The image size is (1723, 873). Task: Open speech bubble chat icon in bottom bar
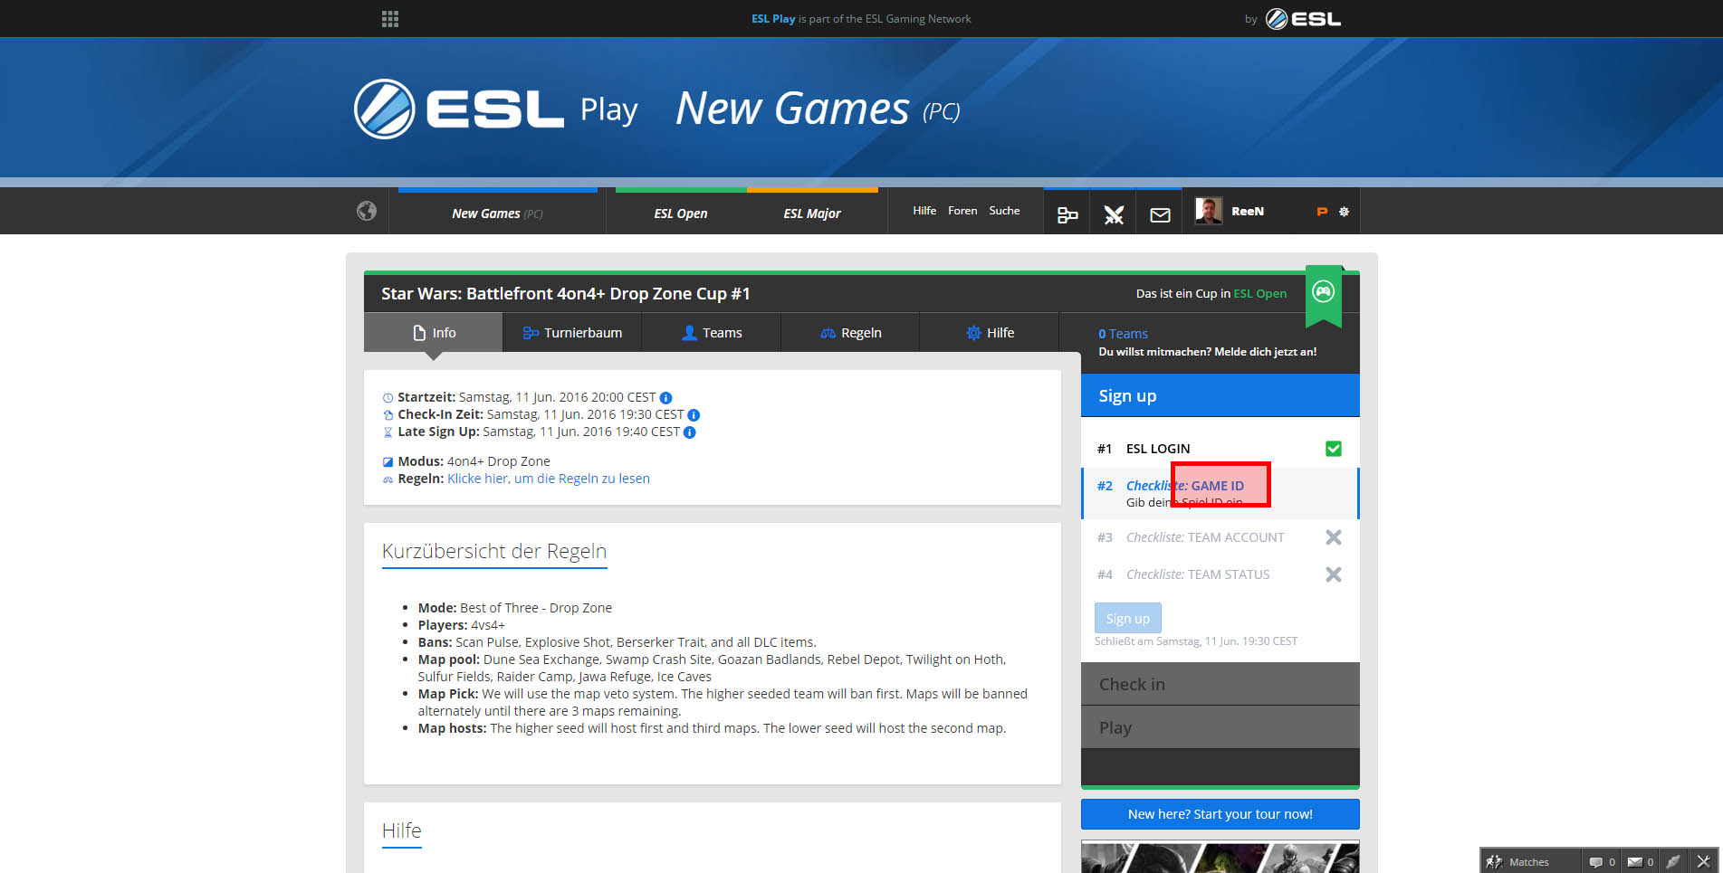coord(1601,861)
